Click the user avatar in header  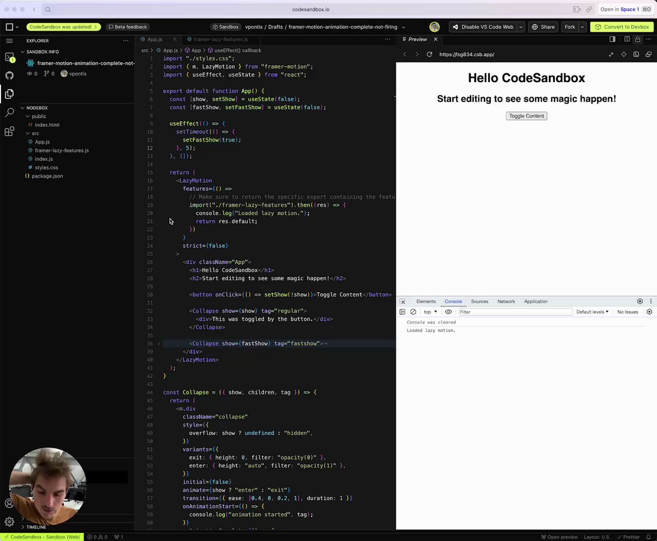click(434, 27)
